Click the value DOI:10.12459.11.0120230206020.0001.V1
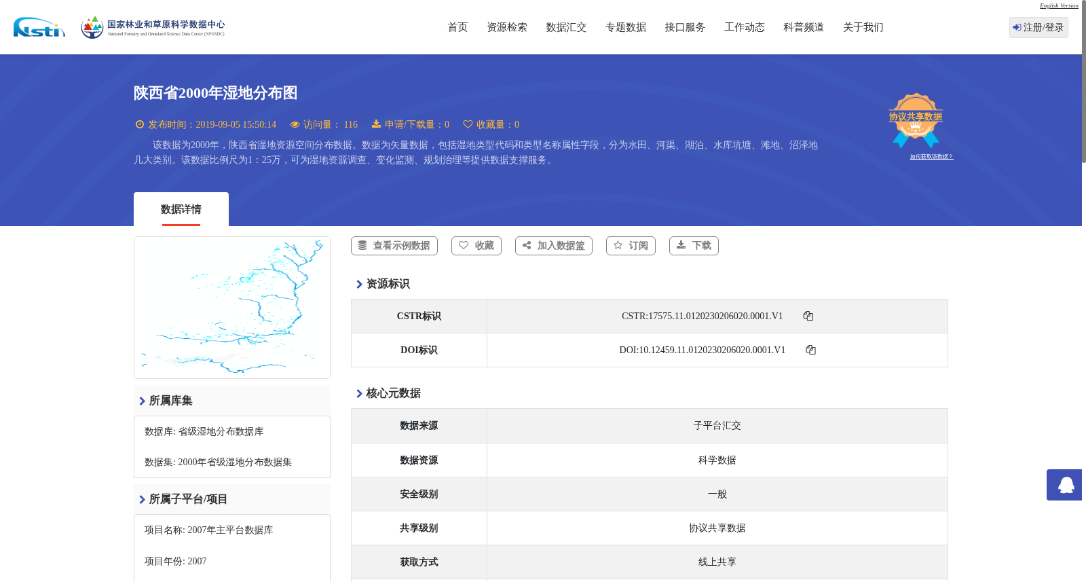Screen dimensions: 1086x582 click(x=703, y=350)
